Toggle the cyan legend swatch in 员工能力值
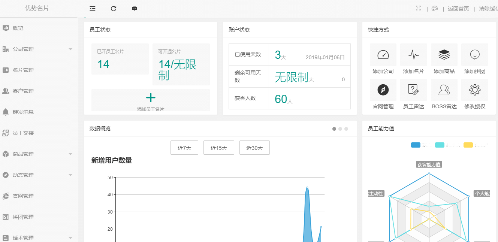Image resolution: width=498 pixels, height=242 pixels. click(440, 145)
